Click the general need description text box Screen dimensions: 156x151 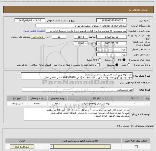pos(77,76)
